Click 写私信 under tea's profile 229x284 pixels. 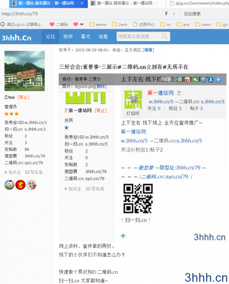pos(34,172)
